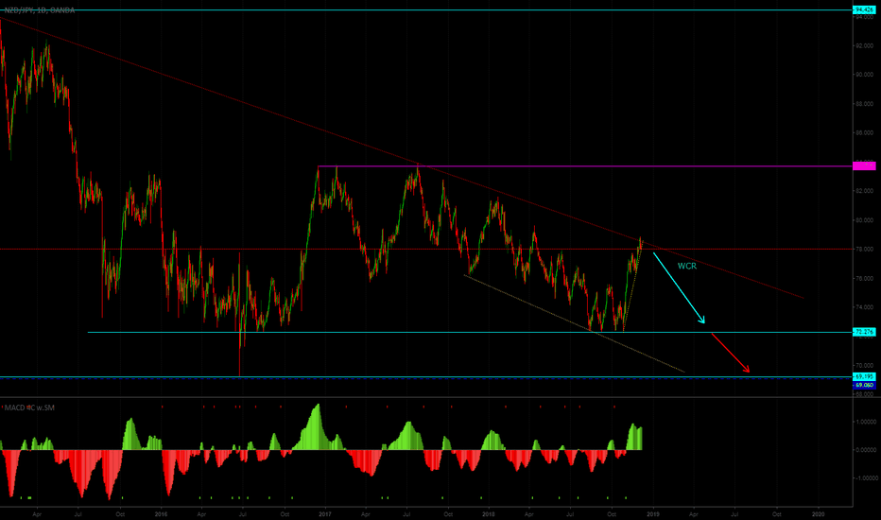Image resolution: width=881 pixels, height=520 pixels.
Task: Click the 86.000 price axis label
Action: [x=864, y=133]
